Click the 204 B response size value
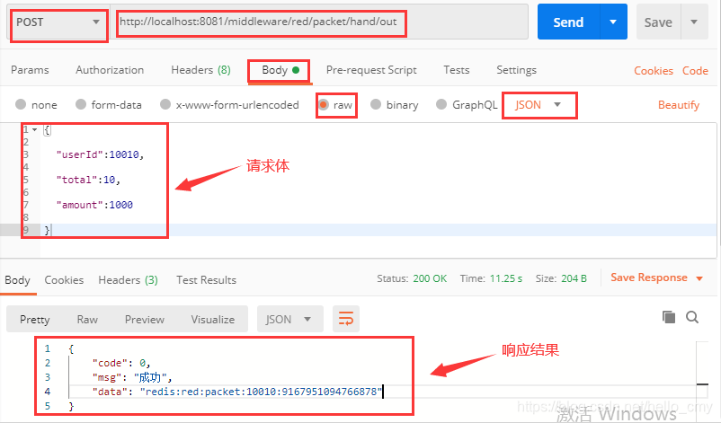The height and width of the screenshot is (423, 721). (574, 278)
